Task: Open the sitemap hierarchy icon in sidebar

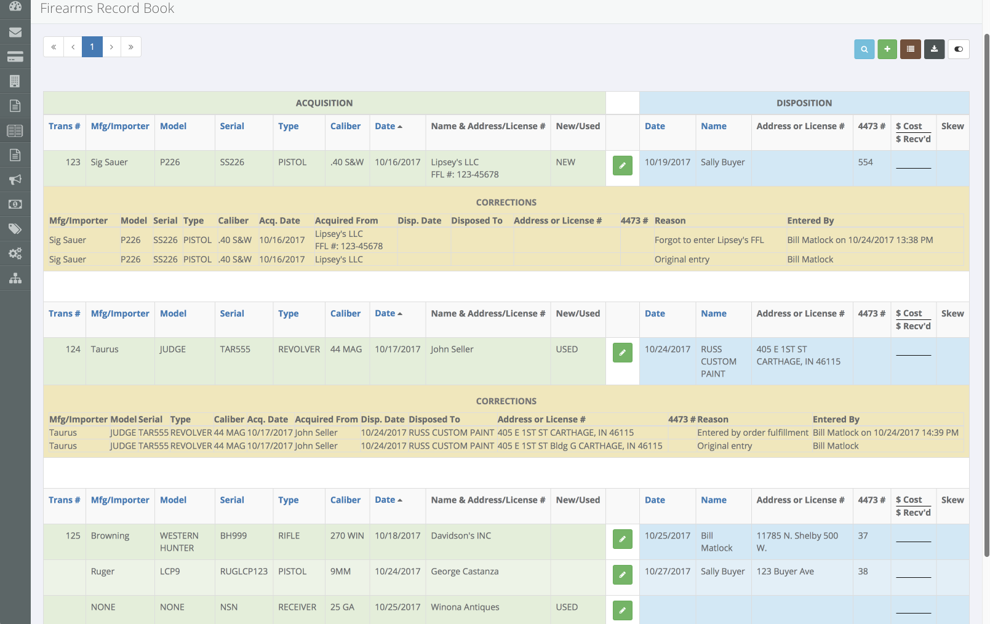Action: [x=15, y=278]
